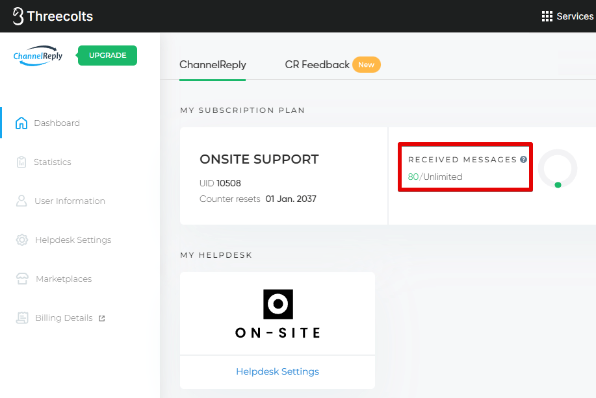Click the MY SUBSCRIPTION PLAN heading

pyautogui.click(x=242, y=110)
